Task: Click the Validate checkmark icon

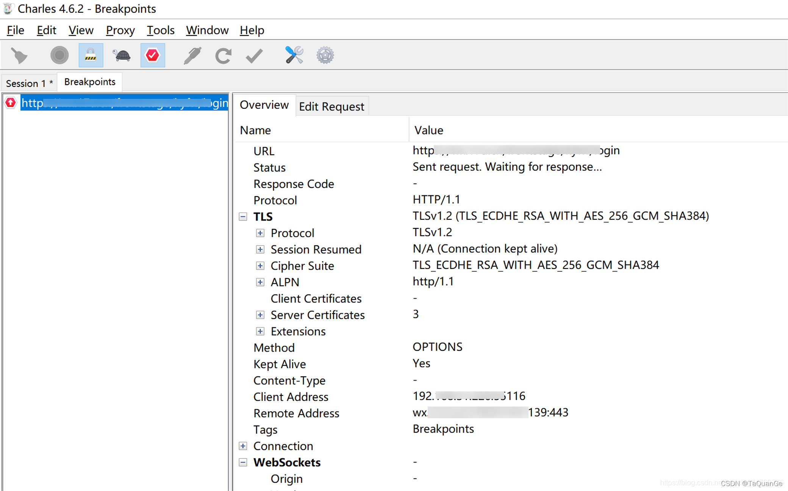Action: (x=254, y=56)
